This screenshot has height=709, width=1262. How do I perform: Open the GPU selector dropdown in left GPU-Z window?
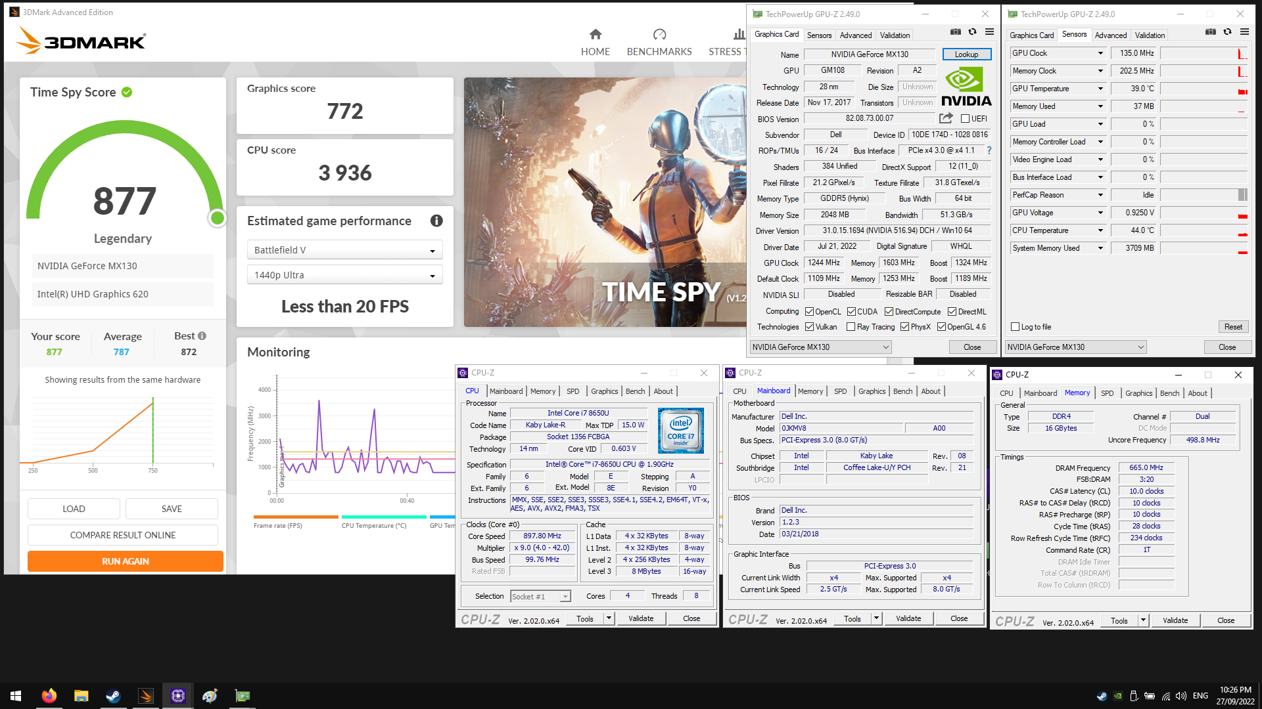pyautogui.click(x=820, y=347)
